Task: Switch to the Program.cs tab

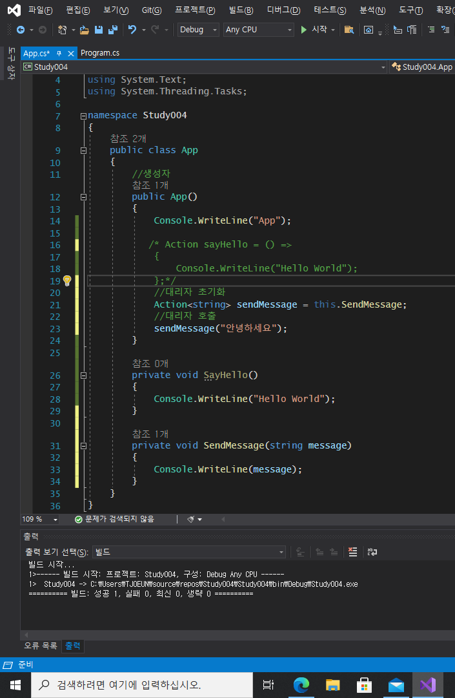Action: coord(100,53)
